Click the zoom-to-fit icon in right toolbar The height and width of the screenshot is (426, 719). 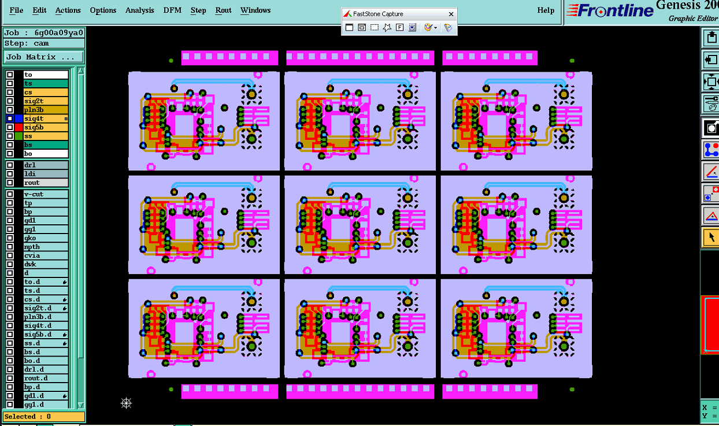point(711,82)
